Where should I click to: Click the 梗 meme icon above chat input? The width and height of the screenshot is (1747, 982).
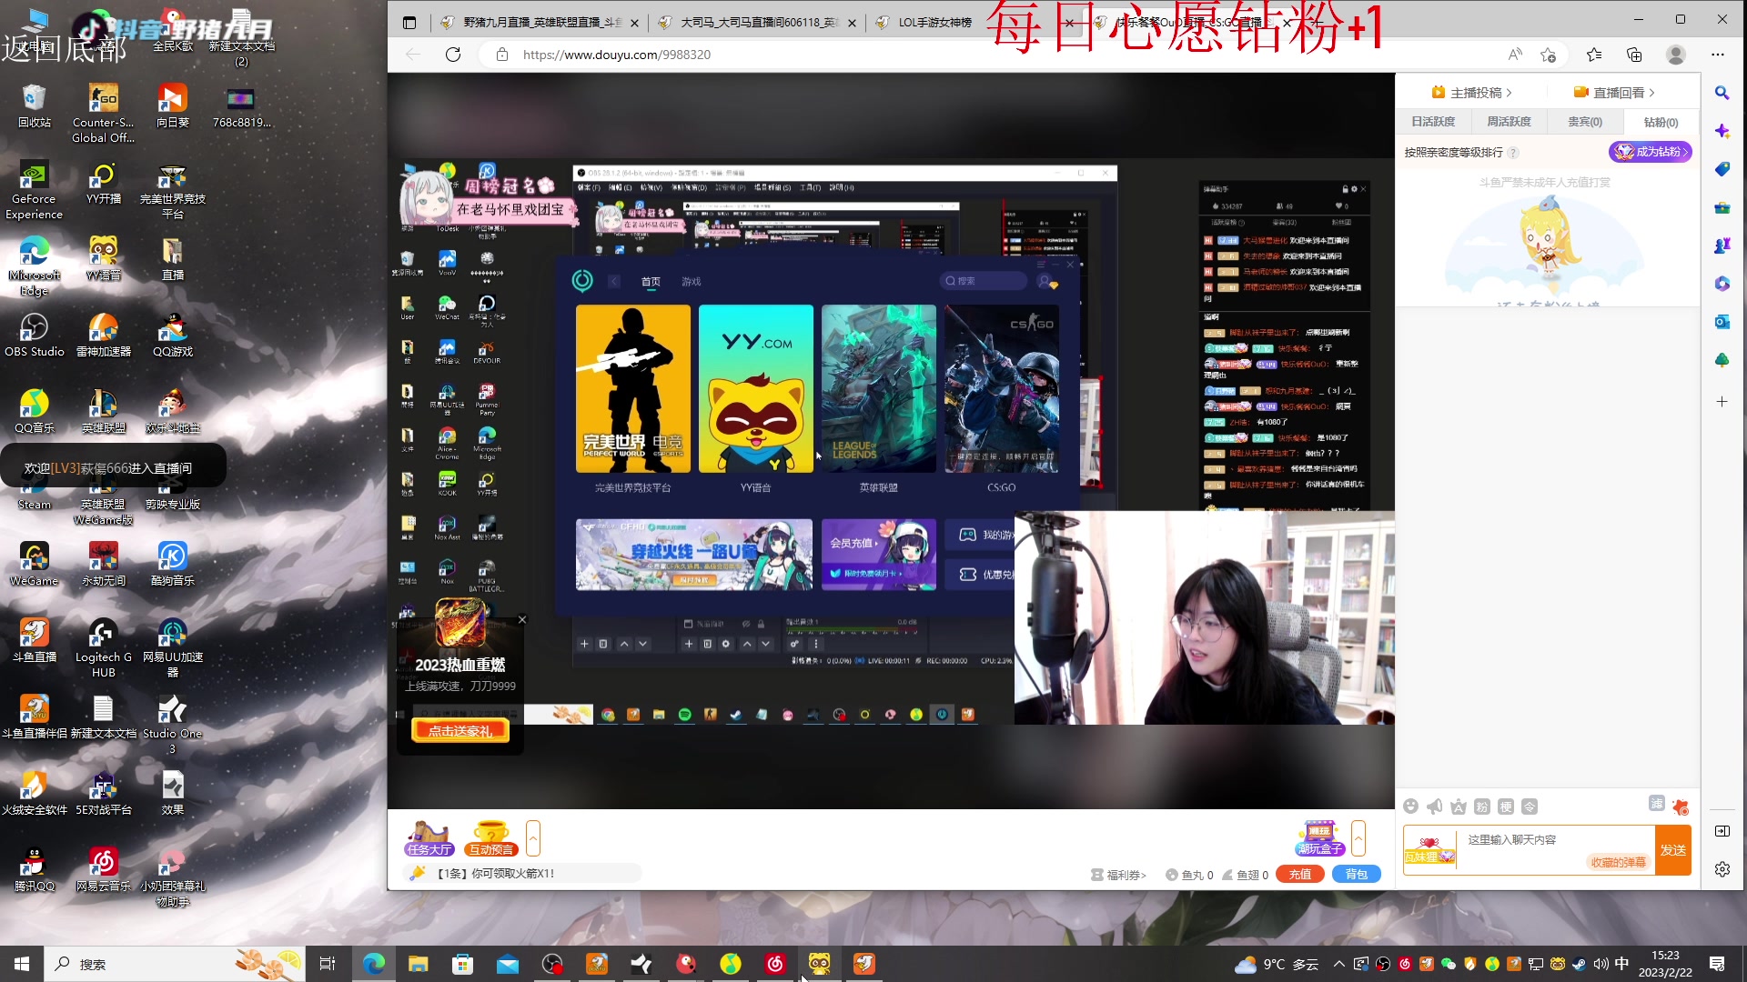(1504, 807)
